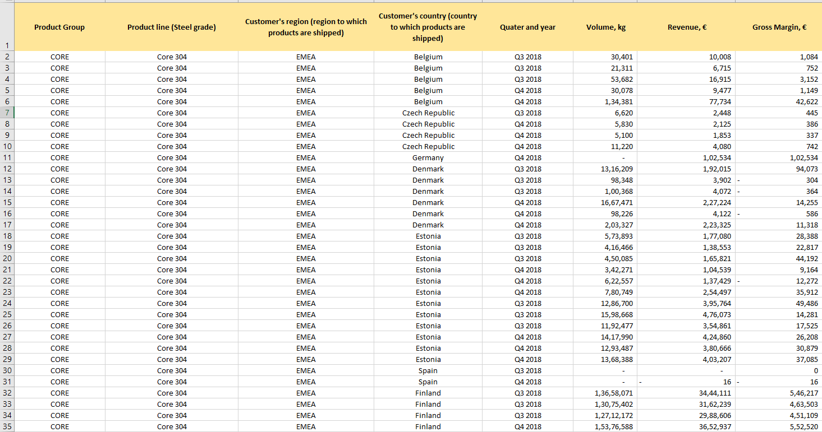Select the volume cell 12,86,700
The image size is (822, 432).
[605, 303]
